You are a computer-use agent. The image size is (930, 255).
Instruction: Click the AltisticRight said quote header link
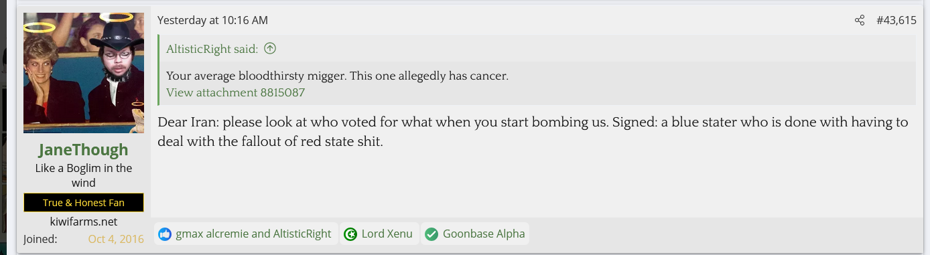tap(212, 49)
